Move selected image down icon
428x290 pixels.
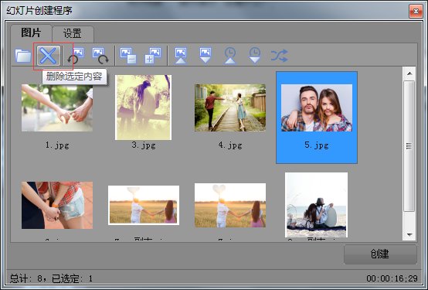click(x=206, y=56)
